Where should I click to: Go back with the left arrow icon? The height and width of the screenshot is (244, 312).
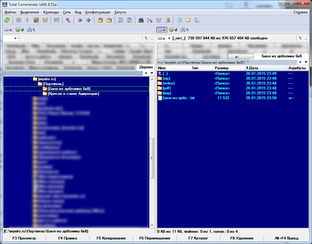pyautogui.click(x=80, y=20)
